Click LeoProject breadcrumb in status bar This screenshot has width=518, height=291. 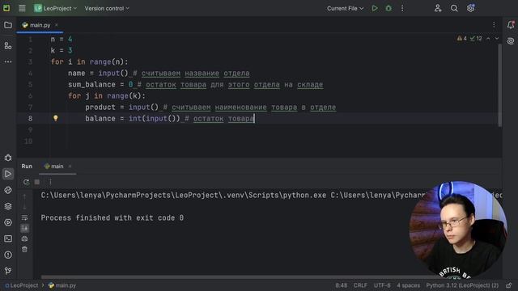[22, 285]
